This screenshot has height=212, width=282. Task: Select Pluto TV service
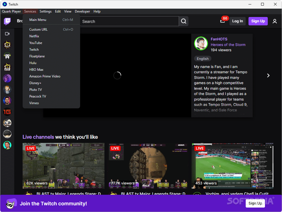[51, 90]
